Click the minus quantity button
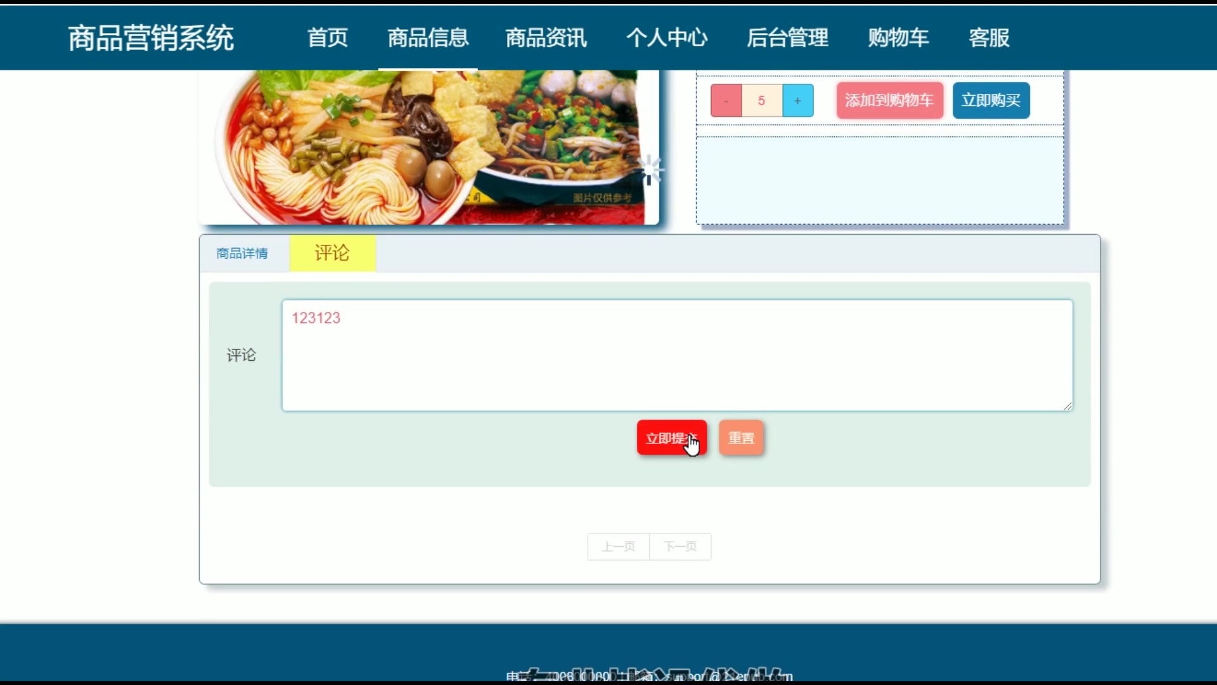This screenshot has height=685, width=1217. (x=726, y=101)
